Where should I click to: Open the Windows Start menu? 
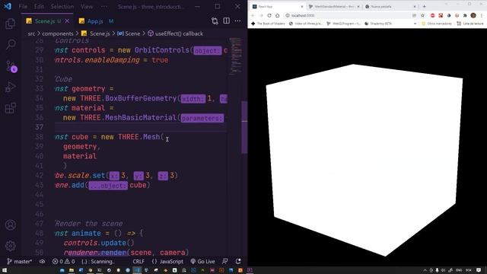coord(5,270)
